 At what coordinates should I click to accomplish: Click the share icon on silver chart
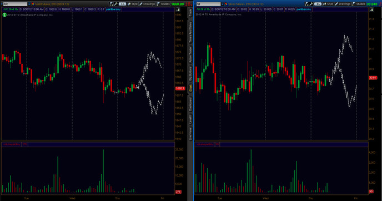click(306, 4)
